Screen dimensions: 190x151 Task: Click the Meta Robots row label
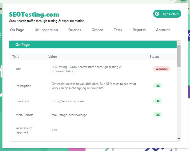[x=24, y=115]
